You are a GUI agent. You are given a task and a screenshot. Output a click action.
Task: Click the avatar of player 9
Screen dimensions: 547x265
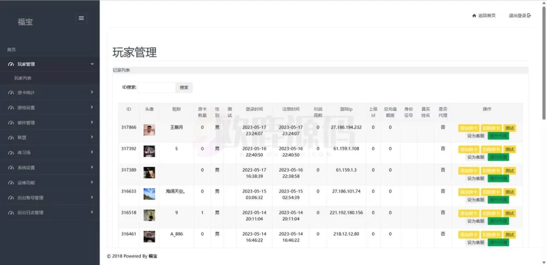click(x=150, y=215)
